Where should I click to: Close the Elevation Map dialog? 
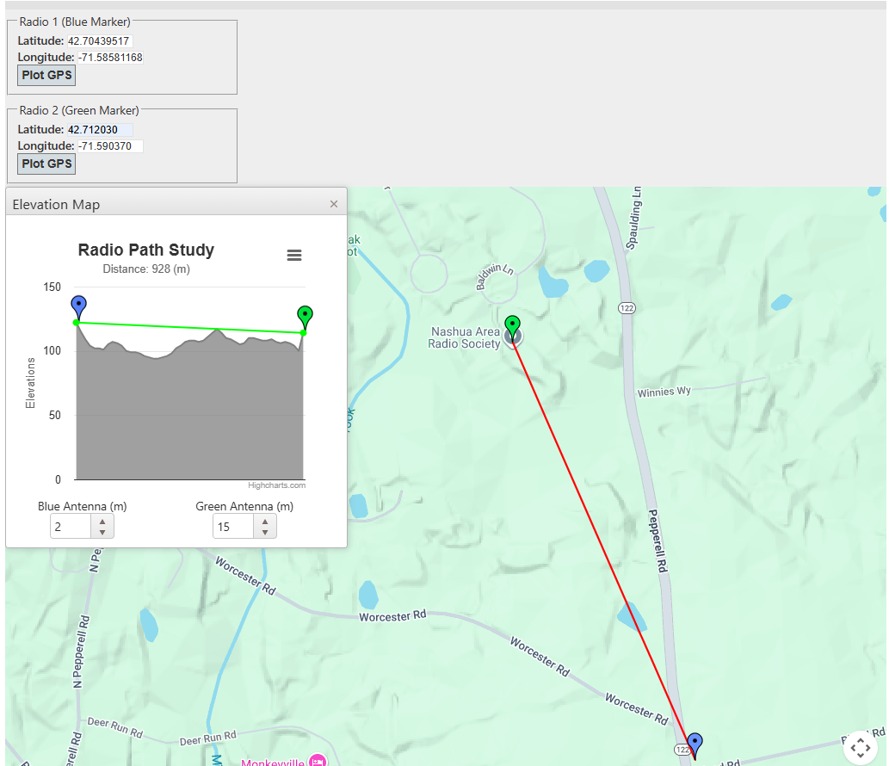334,204
